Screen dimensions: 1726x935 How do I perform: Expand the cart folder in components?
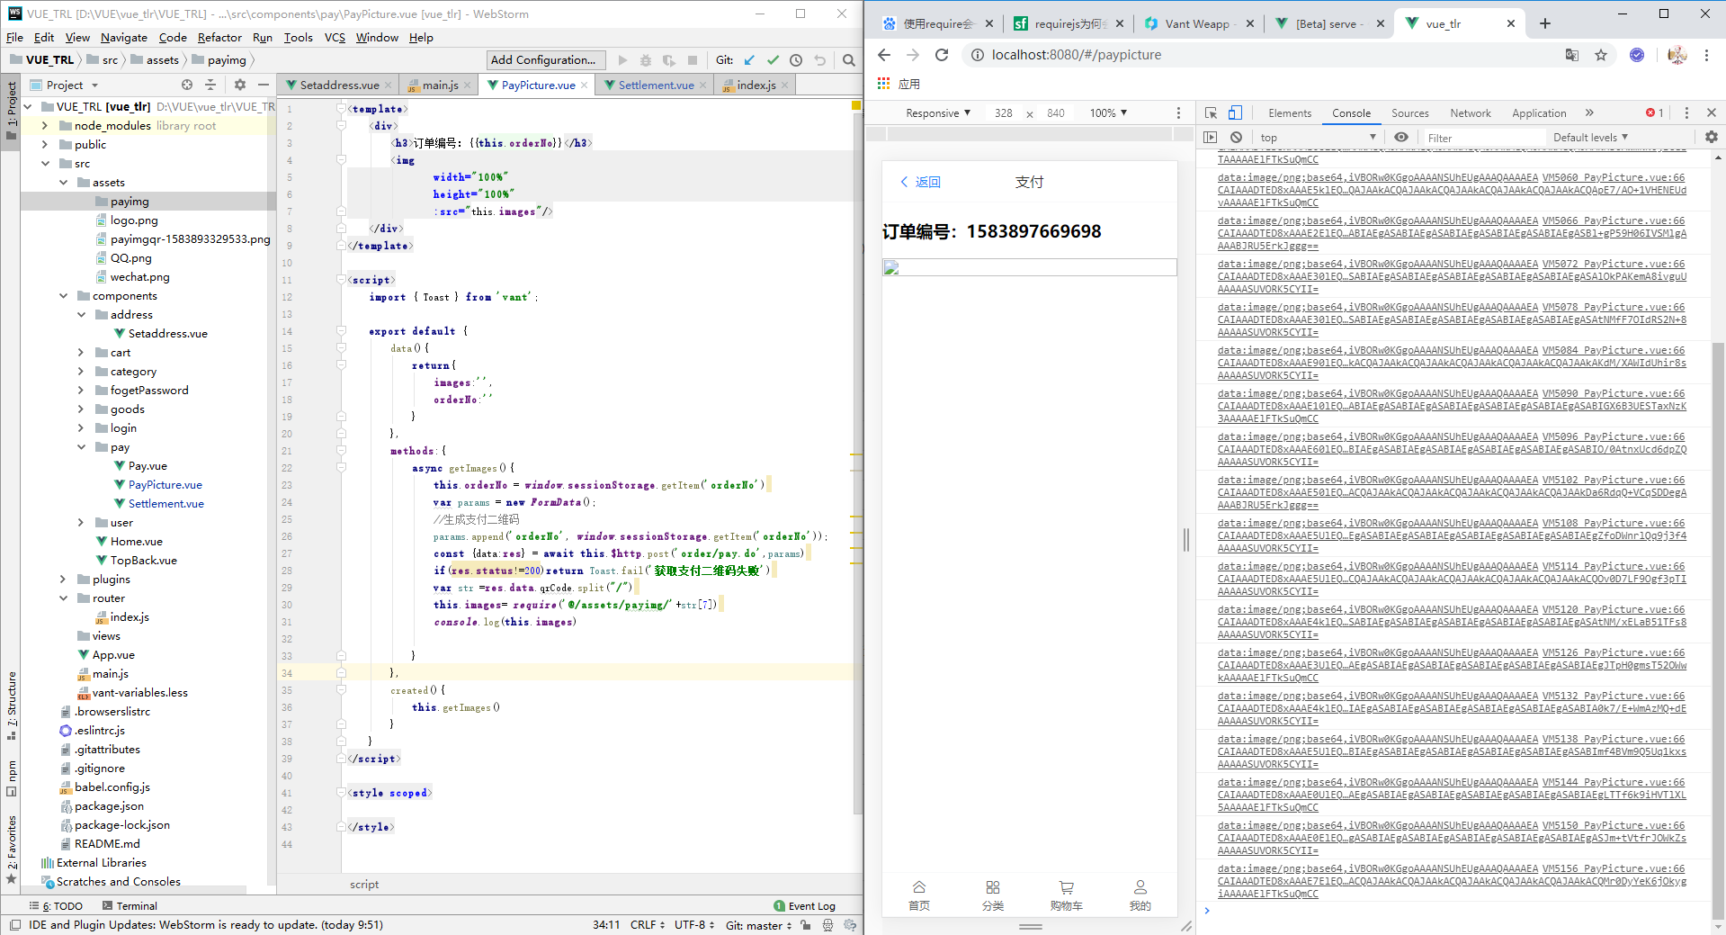pos(81,353)
